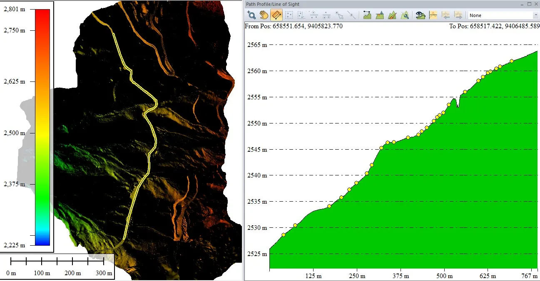This screenshot has height=281, width=540.
Task: Click the '300 m' map scale bar label
Action: 104,273
